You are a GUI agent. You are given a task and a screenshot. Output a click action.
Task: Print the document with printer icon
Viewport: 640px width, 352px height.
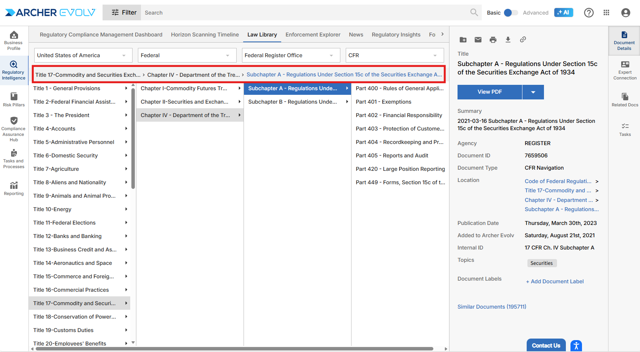493,40
